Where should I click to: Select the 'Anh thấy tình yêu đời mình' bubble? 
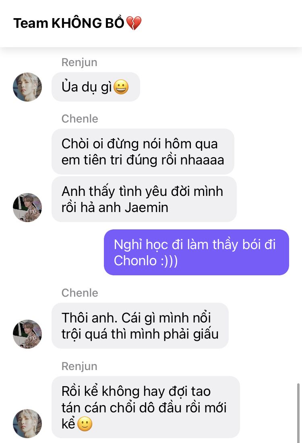pyautogui.click(x=144, y=199)
